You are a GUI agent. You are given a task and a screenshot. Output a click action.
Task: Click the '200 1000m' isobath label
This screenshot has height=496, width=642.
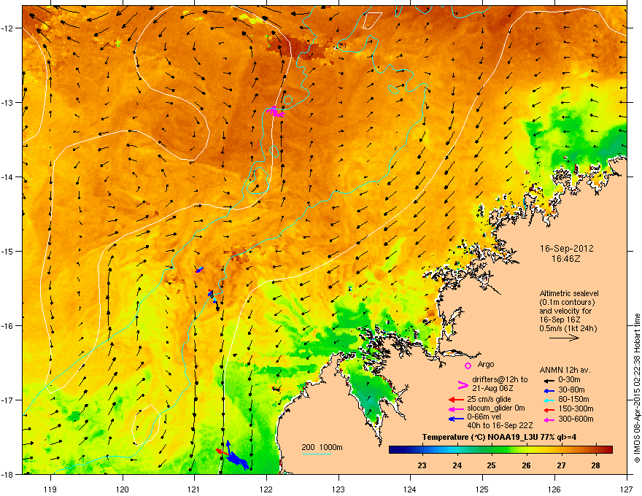322,447
